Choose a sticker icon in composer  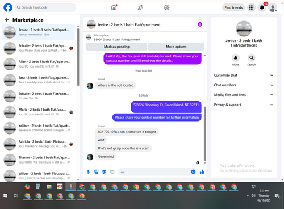[105, 172]
